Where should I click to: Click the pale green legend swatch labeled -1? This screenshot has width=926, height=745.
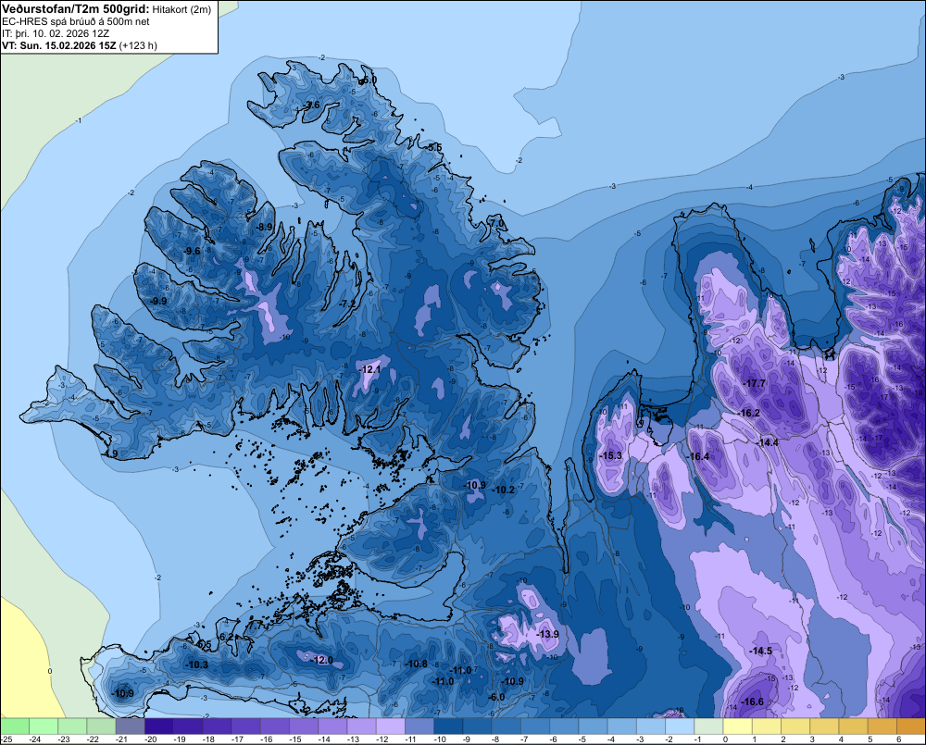tap(709, 726)
